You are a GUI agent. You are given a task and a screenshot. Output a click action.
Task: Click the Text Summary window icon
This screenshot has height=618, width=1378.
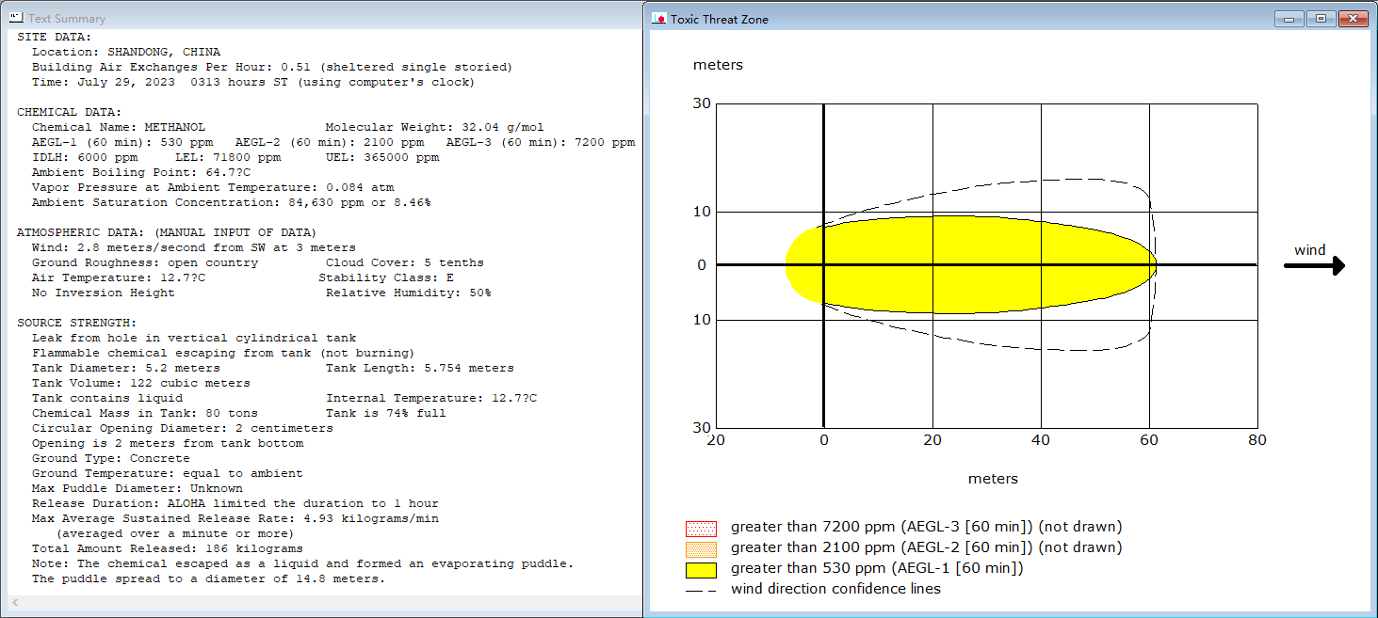point(16,18)
